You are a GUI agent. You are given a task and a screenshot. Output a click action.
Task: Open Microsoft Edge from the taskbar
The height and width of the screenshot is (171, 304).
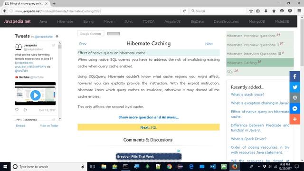pos(191,167)
